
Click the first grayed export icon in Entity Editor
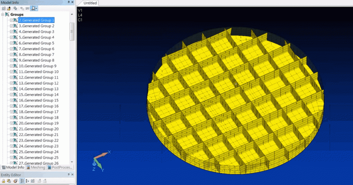click(x=39, y=181)
